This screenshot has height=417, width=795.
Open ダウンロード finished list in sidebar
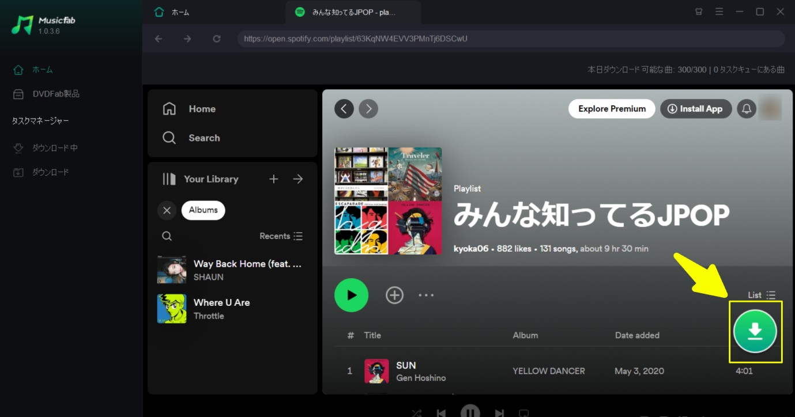coord(50,172)
